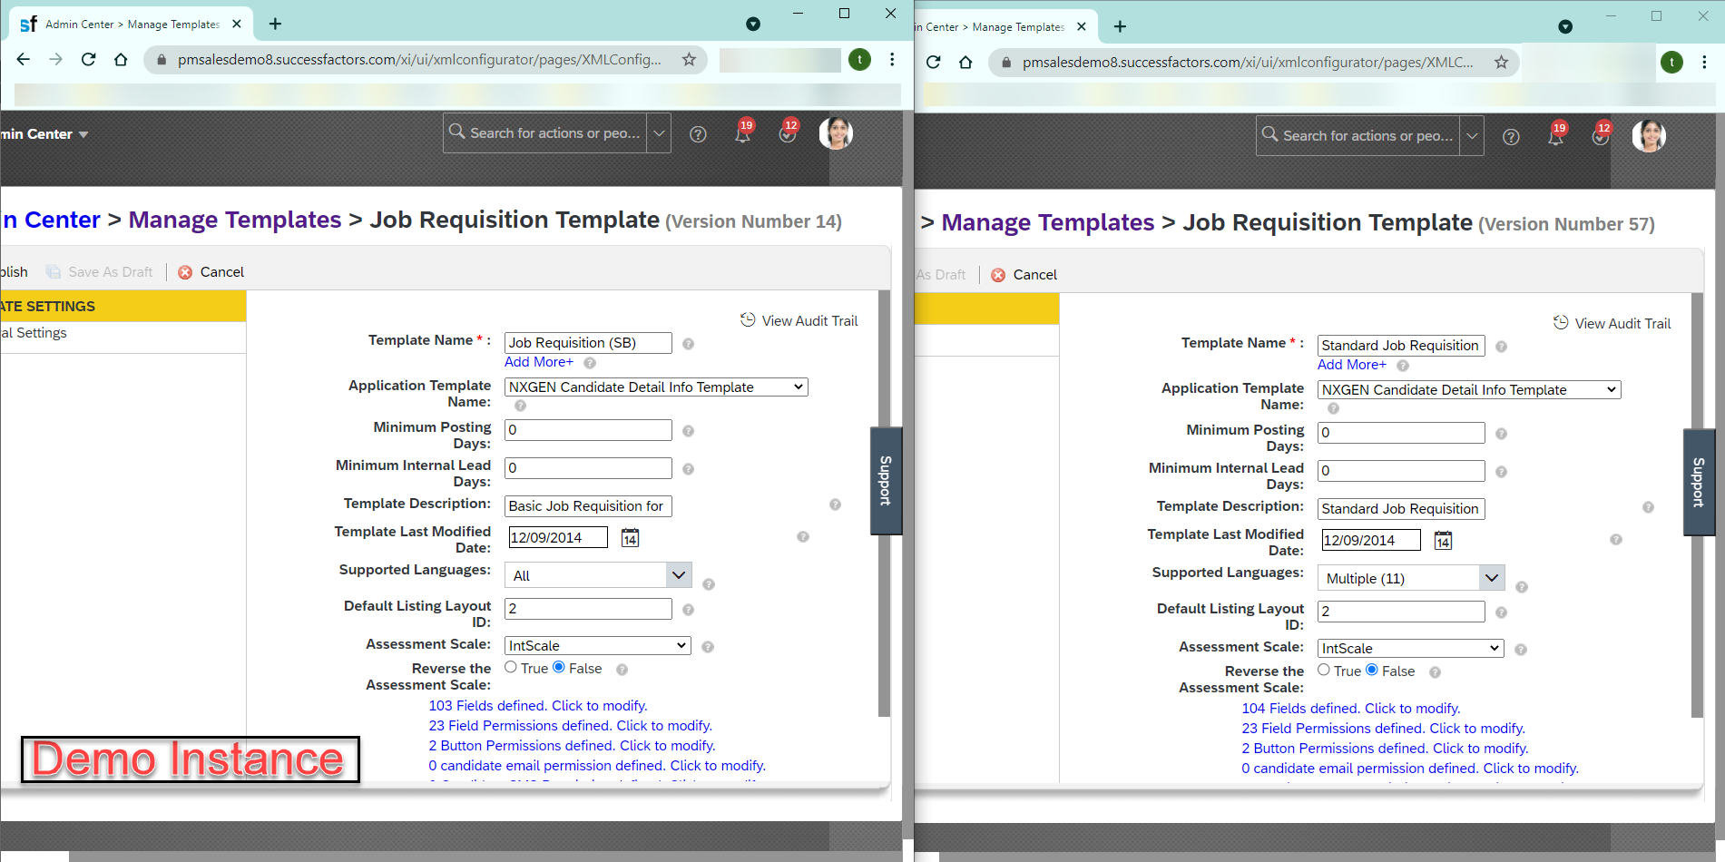This screenshot has height=862, width=1725.
Task: Bookmark the page in left browser
Action: (x=689, y=60)
